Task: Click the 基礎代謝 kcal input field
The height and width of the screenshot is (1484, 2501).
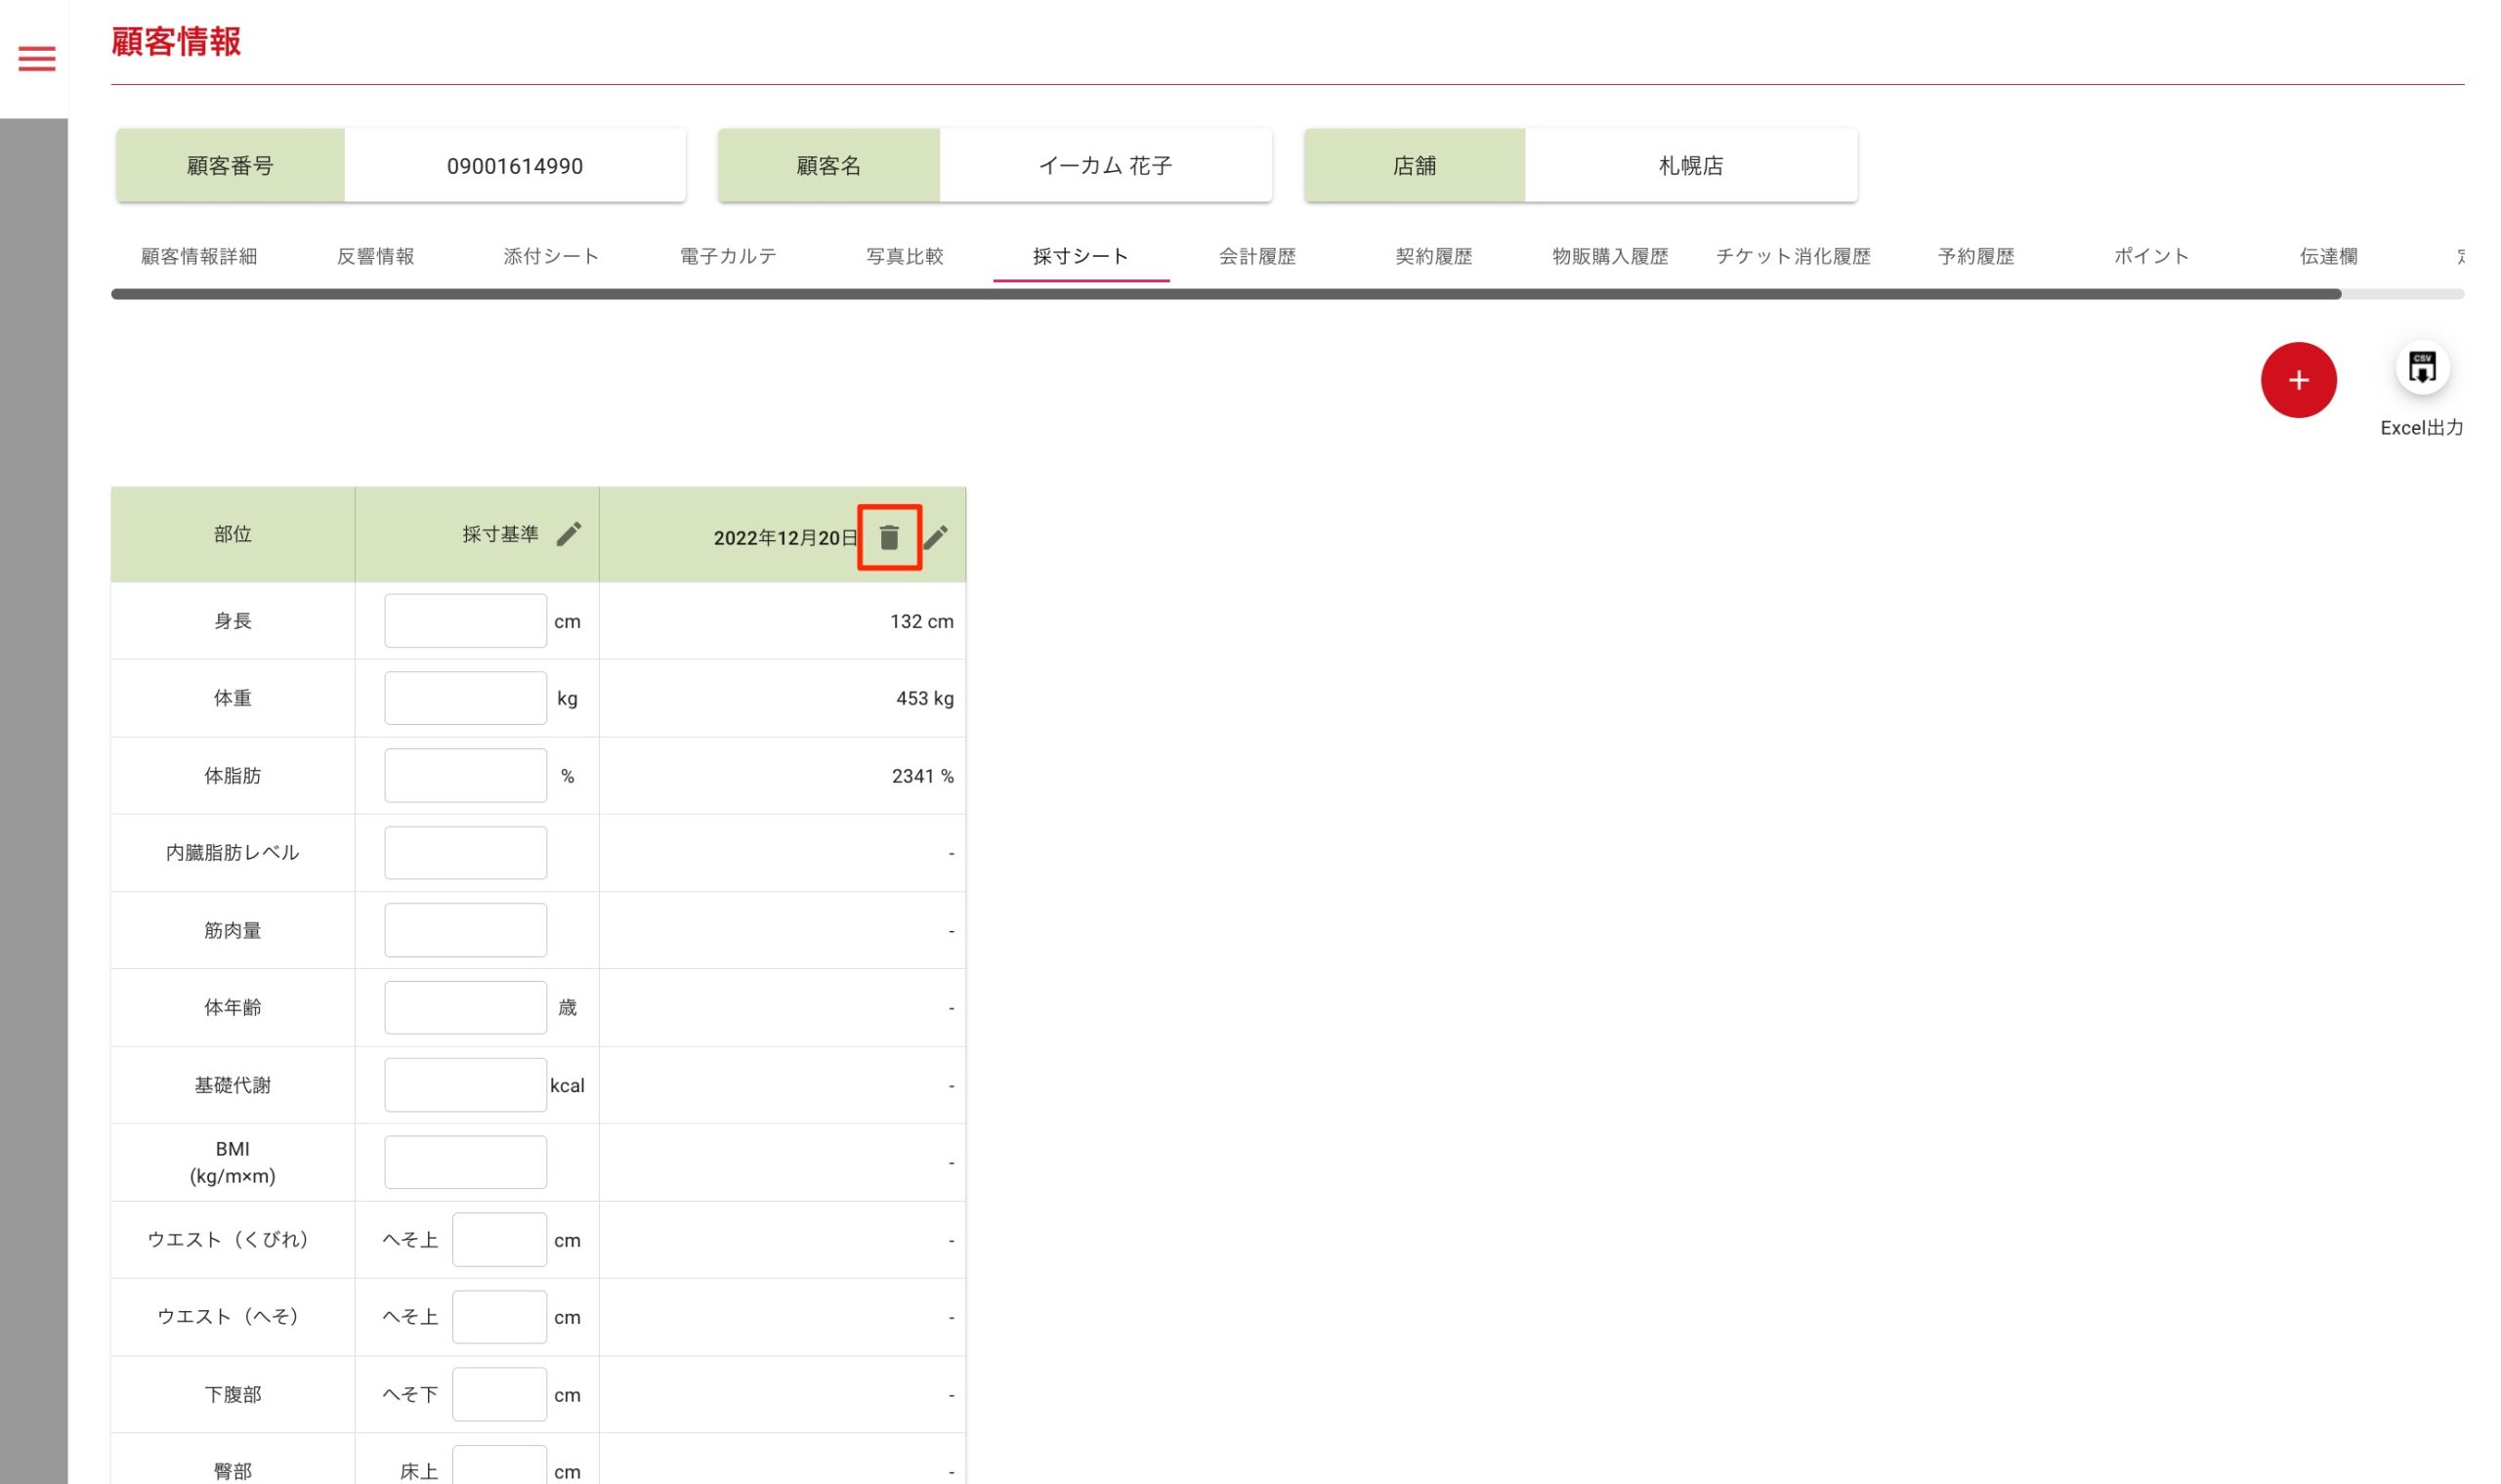Action: [x=465, y=1085]
